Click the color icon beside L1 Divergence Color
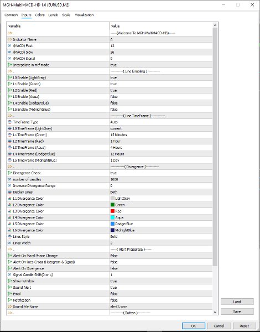Viewport: 260px width, 332px height. [9, 199]
